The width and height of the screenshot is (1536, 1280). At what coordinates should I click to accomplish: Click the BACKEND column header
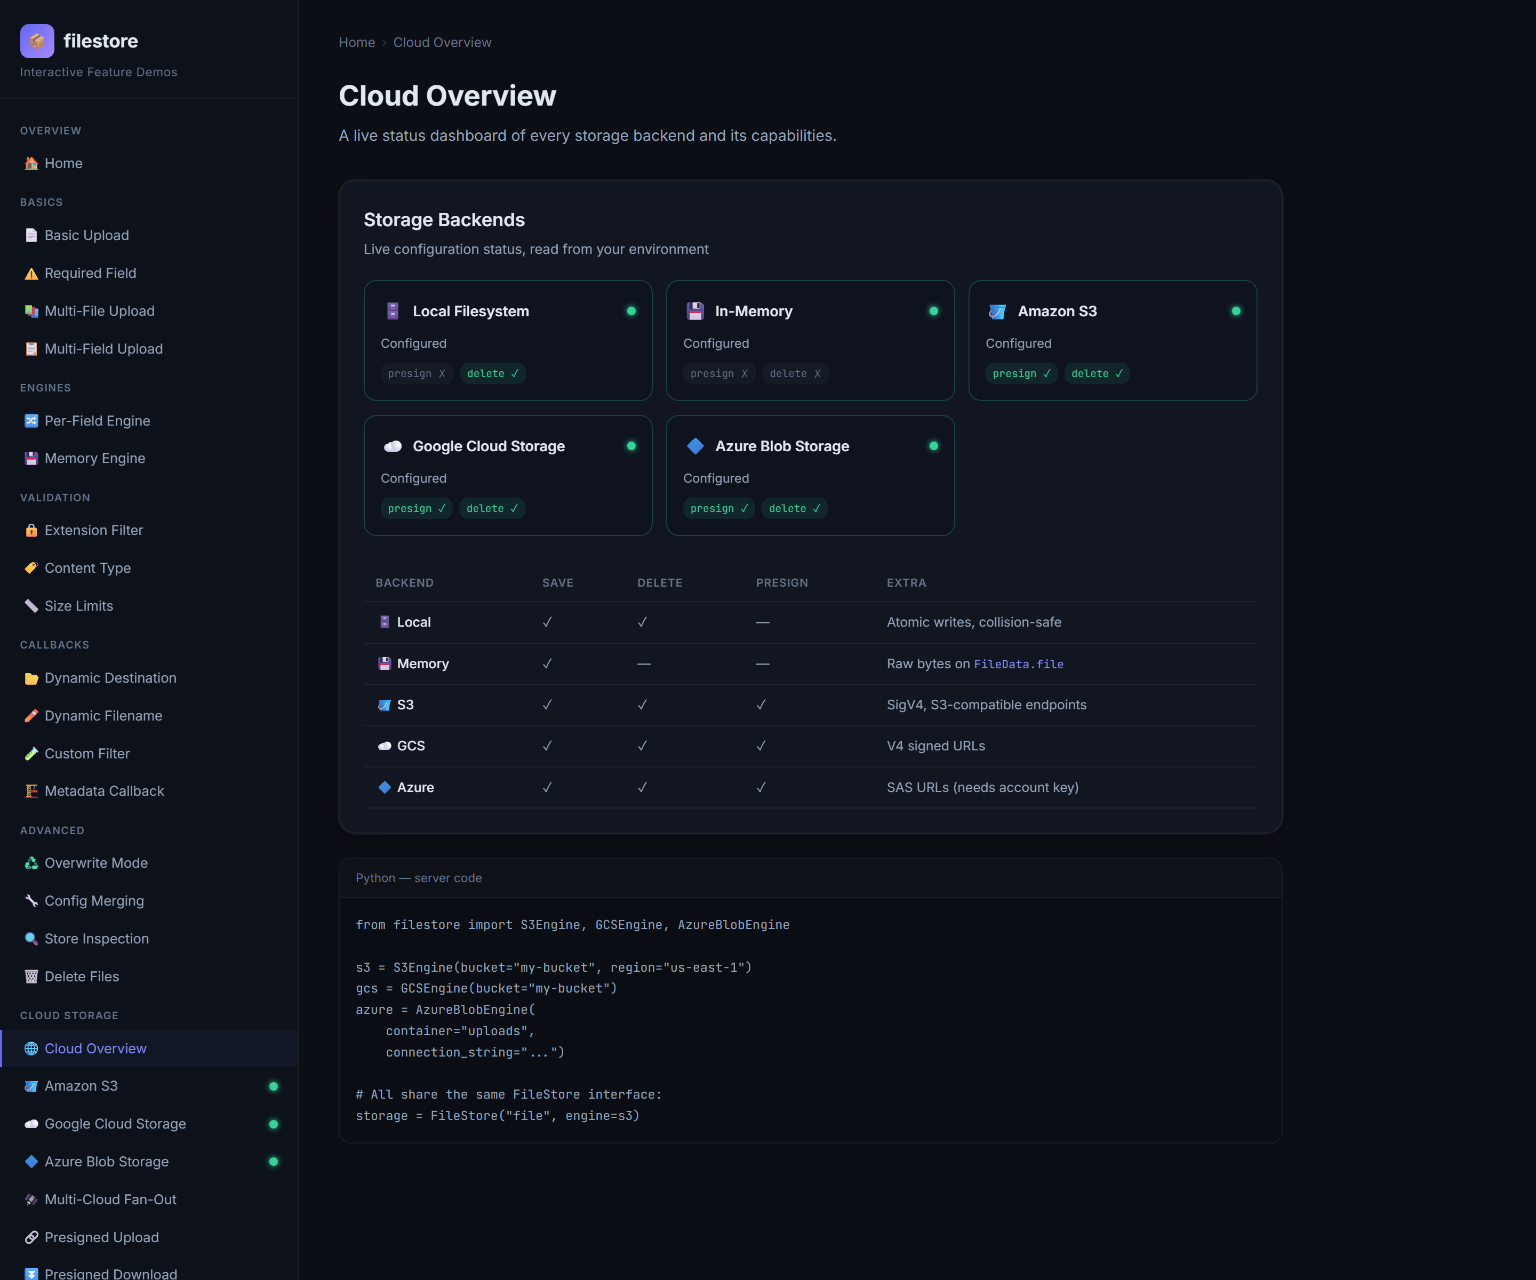[404, 583]
